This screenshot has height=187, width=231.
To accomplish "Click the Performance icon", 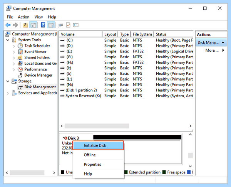I will pyautogui.click(x=20, y=69).
